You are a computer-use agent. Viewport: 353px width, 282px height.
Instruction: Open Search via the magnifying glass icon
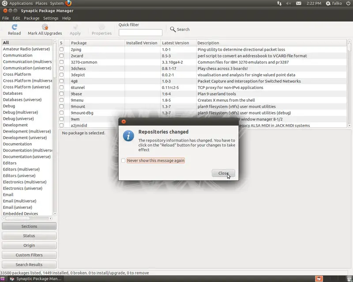click(x=173, y=29)
